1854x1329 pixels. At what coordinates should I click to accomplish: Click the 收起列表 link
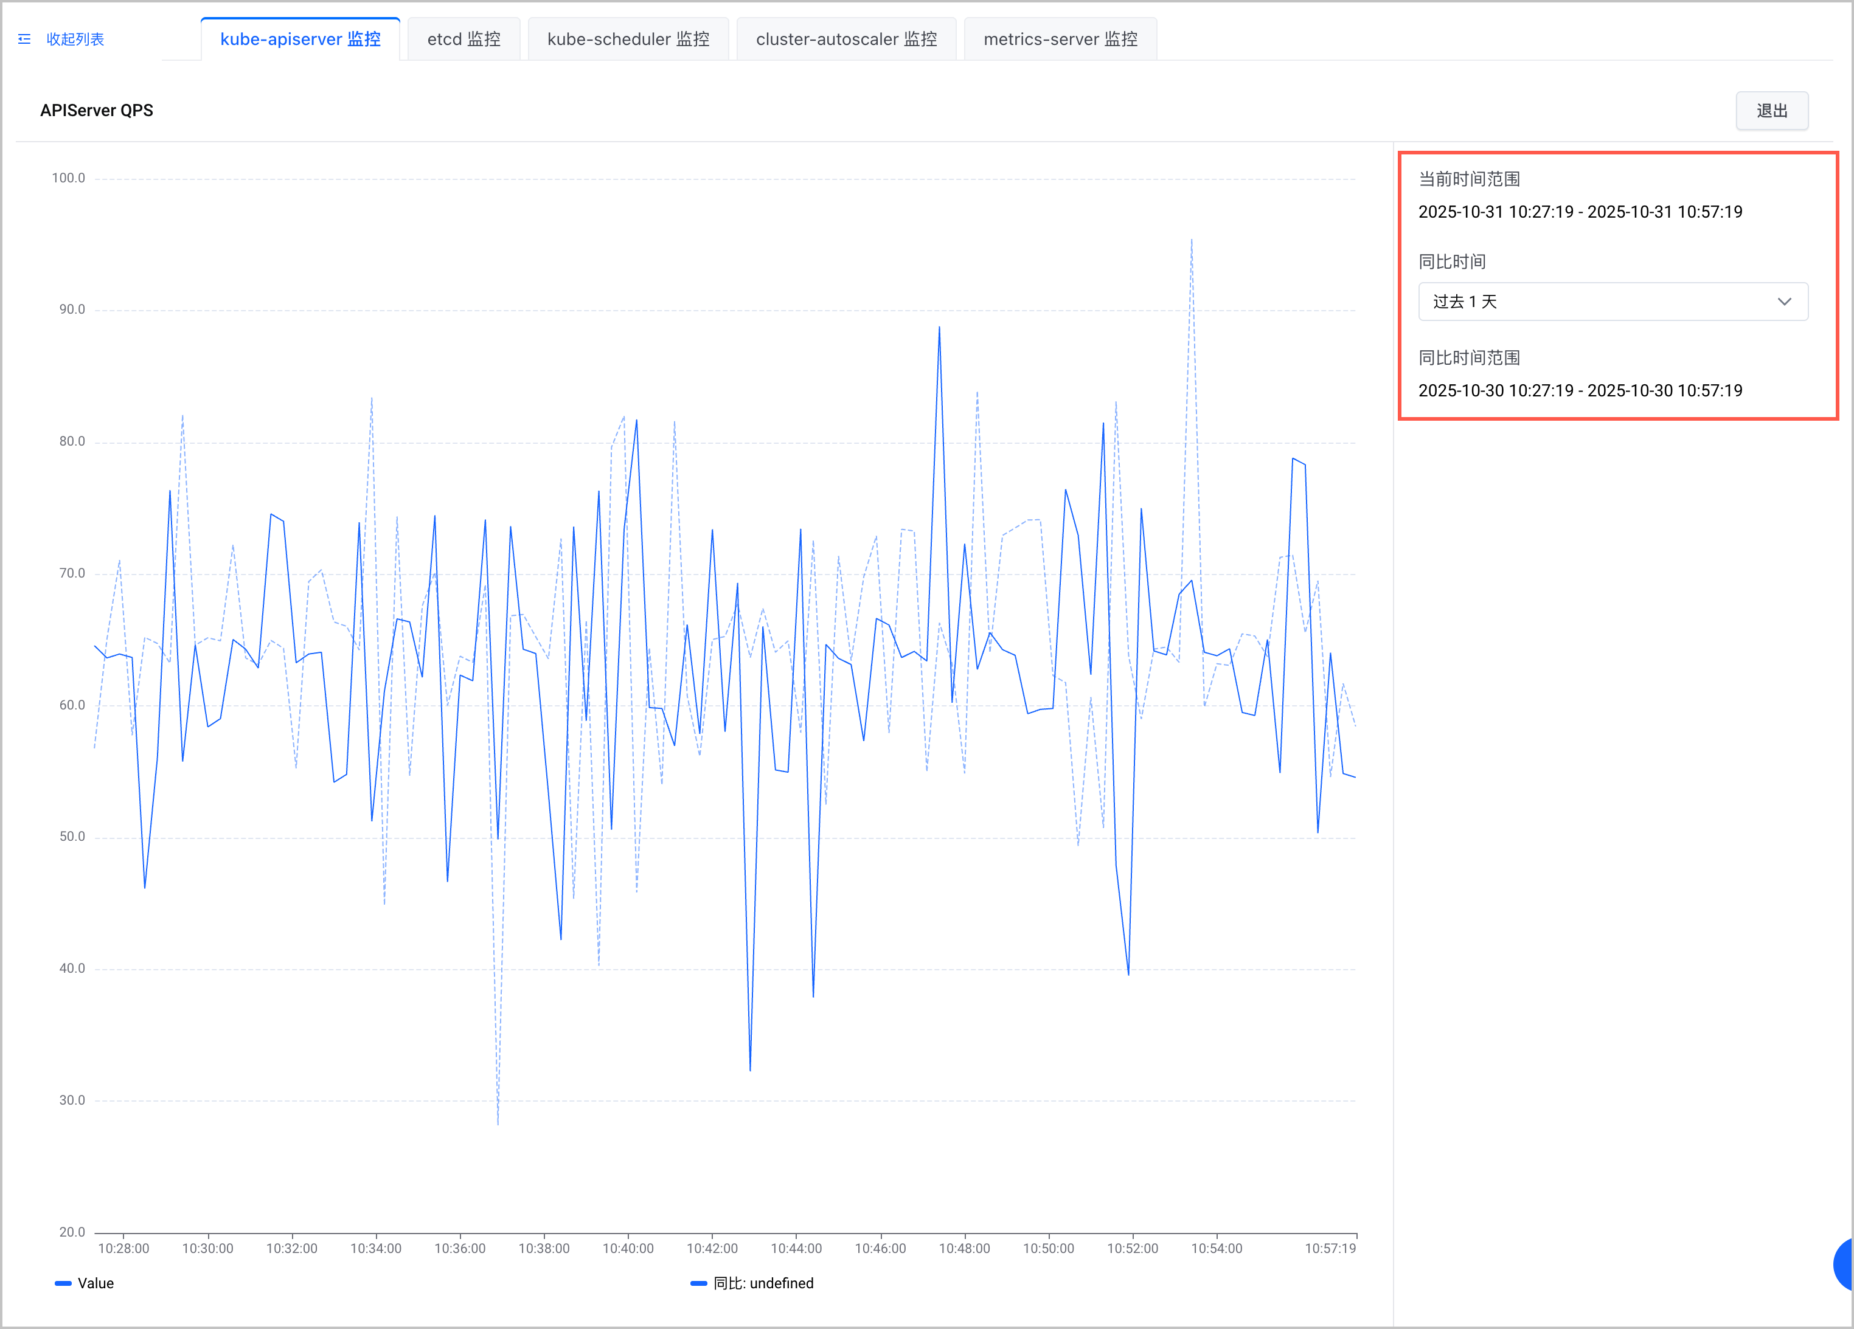(x=75, y=39)
